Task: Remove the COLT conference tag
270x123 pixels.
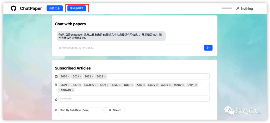Action: coord(132,85)
